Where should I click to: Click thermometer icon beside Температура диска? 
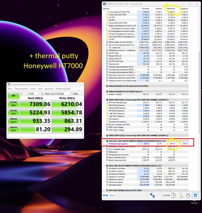107,144
